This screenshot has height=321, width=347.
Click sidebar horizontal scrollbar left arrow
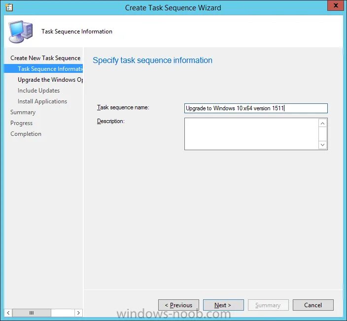click(8, 313)
